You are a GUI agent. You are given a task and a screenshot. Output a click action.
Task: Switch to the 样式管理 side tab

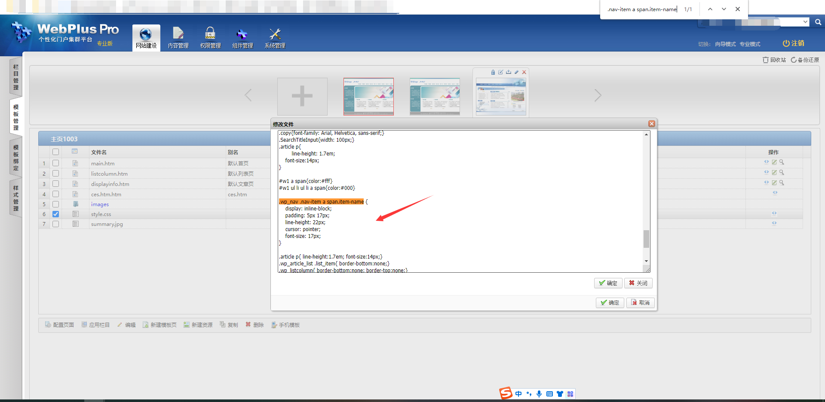[16, 198]
